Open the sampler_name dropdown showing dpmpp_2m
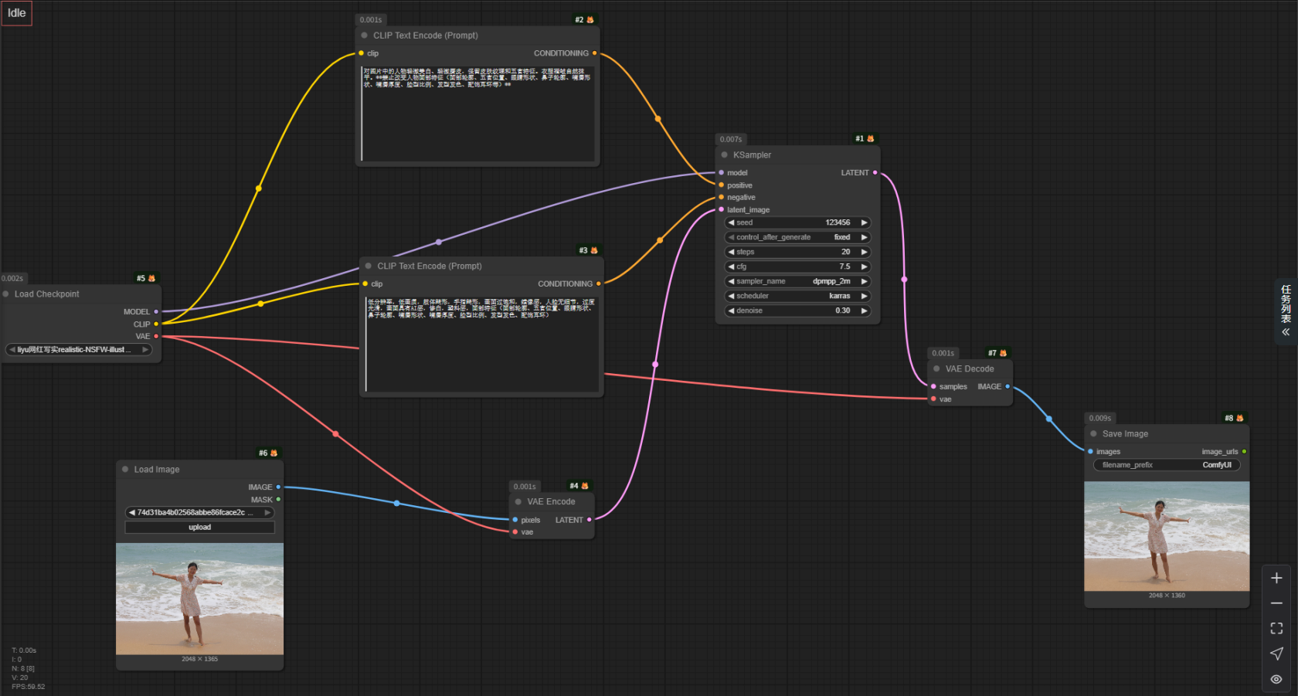 [797, 281]
